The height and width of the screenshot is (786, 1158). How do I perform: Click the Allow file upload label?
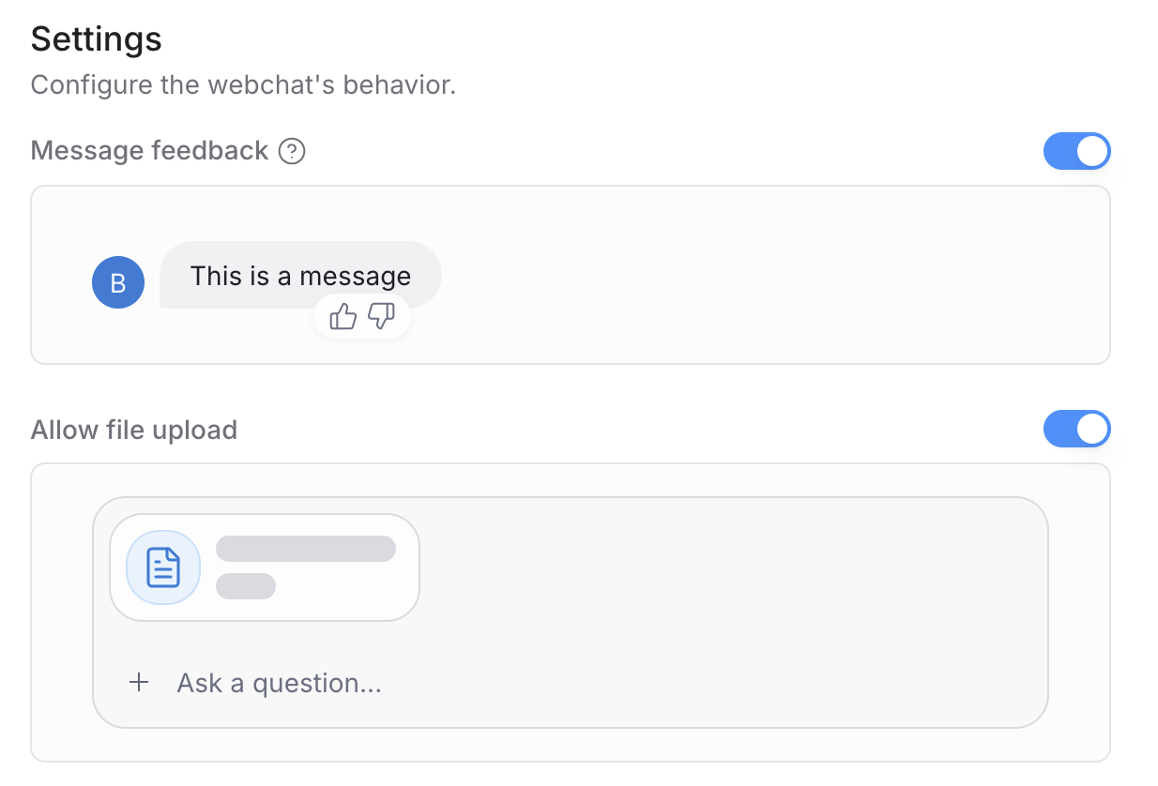[134, 429]
